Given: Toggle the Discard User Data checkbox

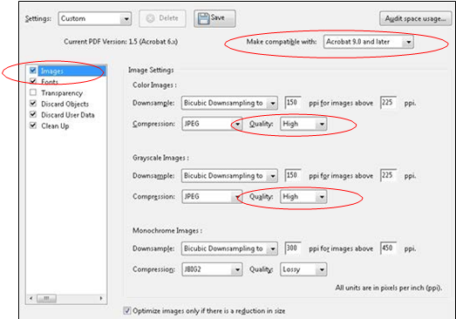Looking at the screenshot, I should (33, 114).
